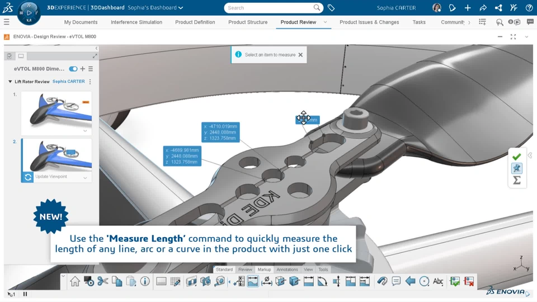Image resolution: width=537 pixels, height=302 pixels.
Task: Add a new slide with plus button
Action: tap(83, 69)
